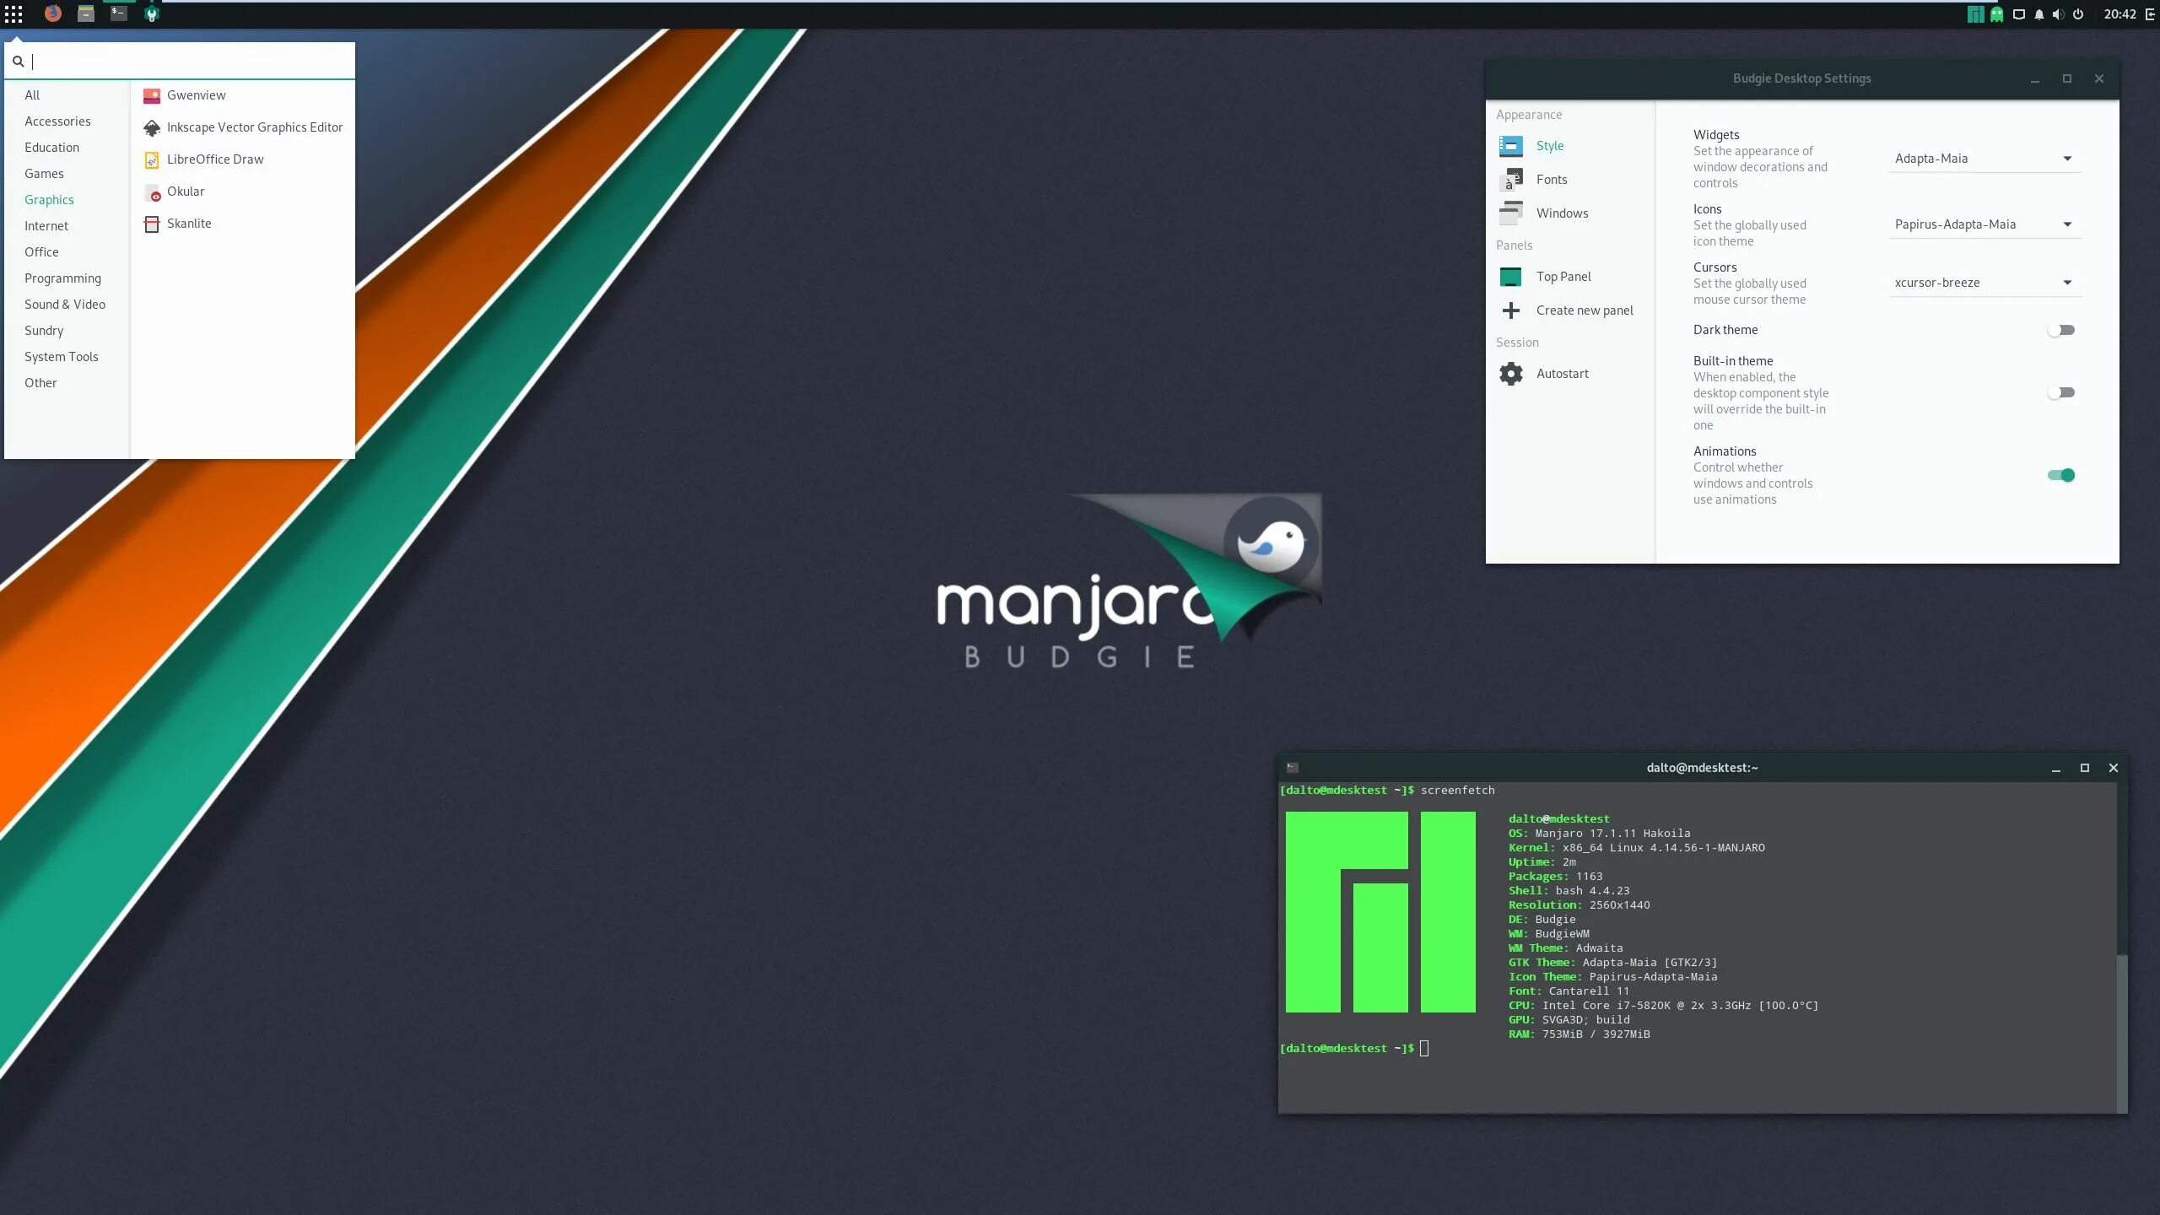Launch Skanlite from the Graphics list

click(x=243, y=224)
